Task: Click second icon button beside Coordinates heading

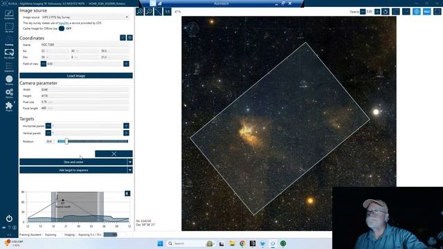Action: click(129, 38)
